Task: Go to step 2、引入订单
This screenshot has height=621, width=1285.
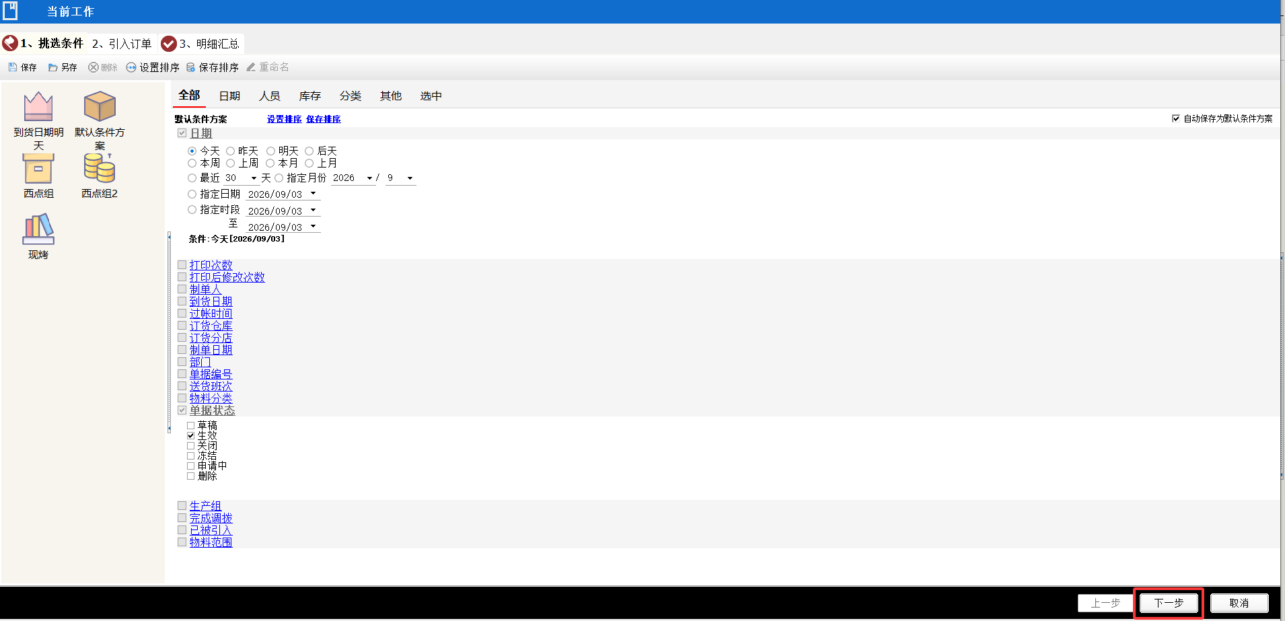Action: tap(122, 44)
